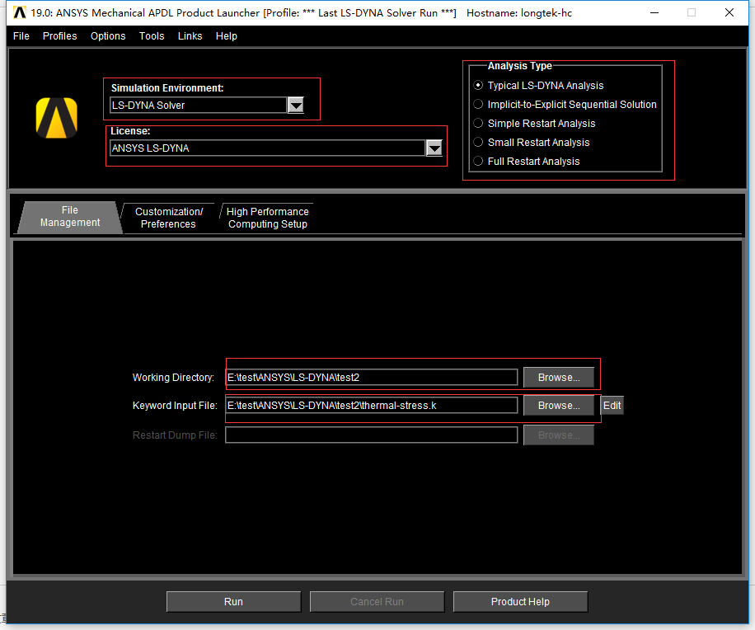Open the File menu
755x630 pixels.
20,35
